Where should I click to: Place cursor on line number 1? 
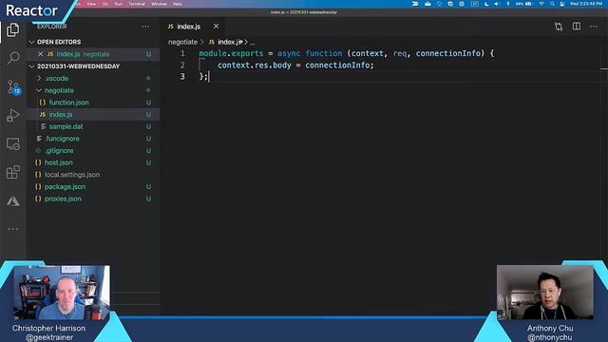point(182,53)
